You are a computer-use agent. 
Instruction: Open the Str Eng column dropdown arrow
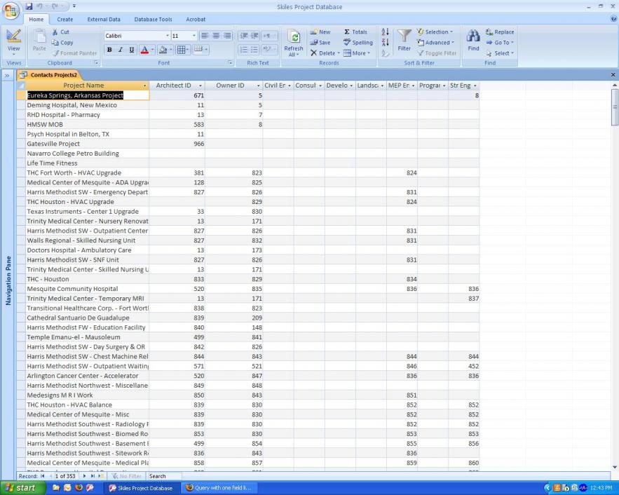pyautogui.click(x=475, y=86)
